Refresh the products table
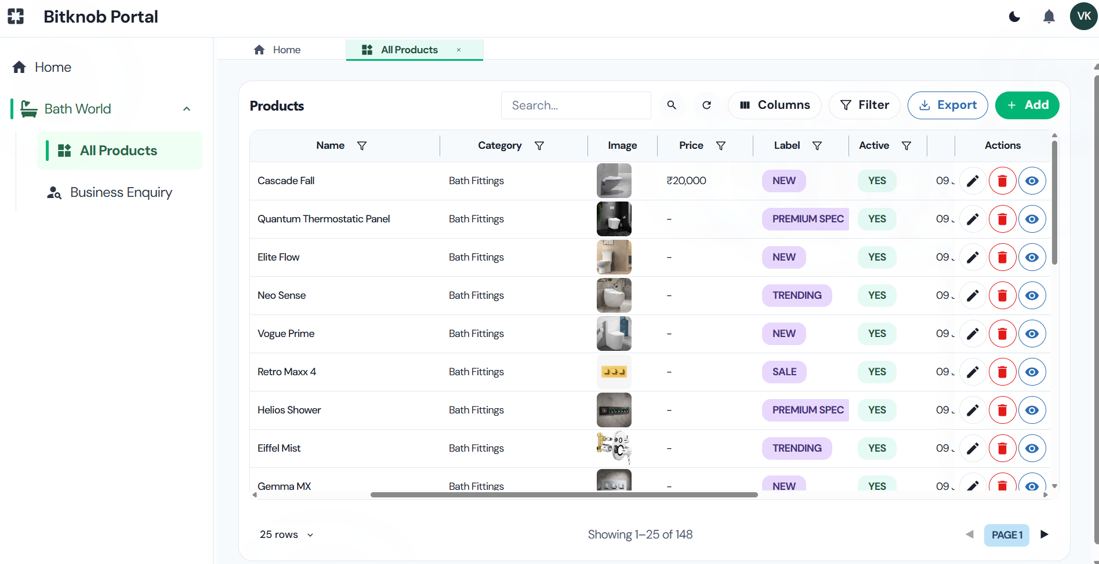1099x564 pixels. pyautogui.click(x=706, y=105)
